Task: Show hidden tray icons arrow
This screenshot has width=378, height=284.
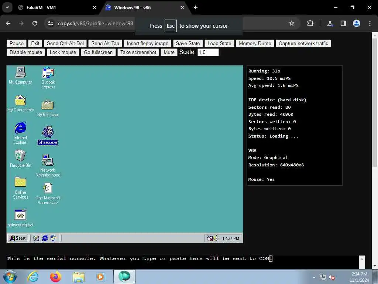Action: pos(314,277)
